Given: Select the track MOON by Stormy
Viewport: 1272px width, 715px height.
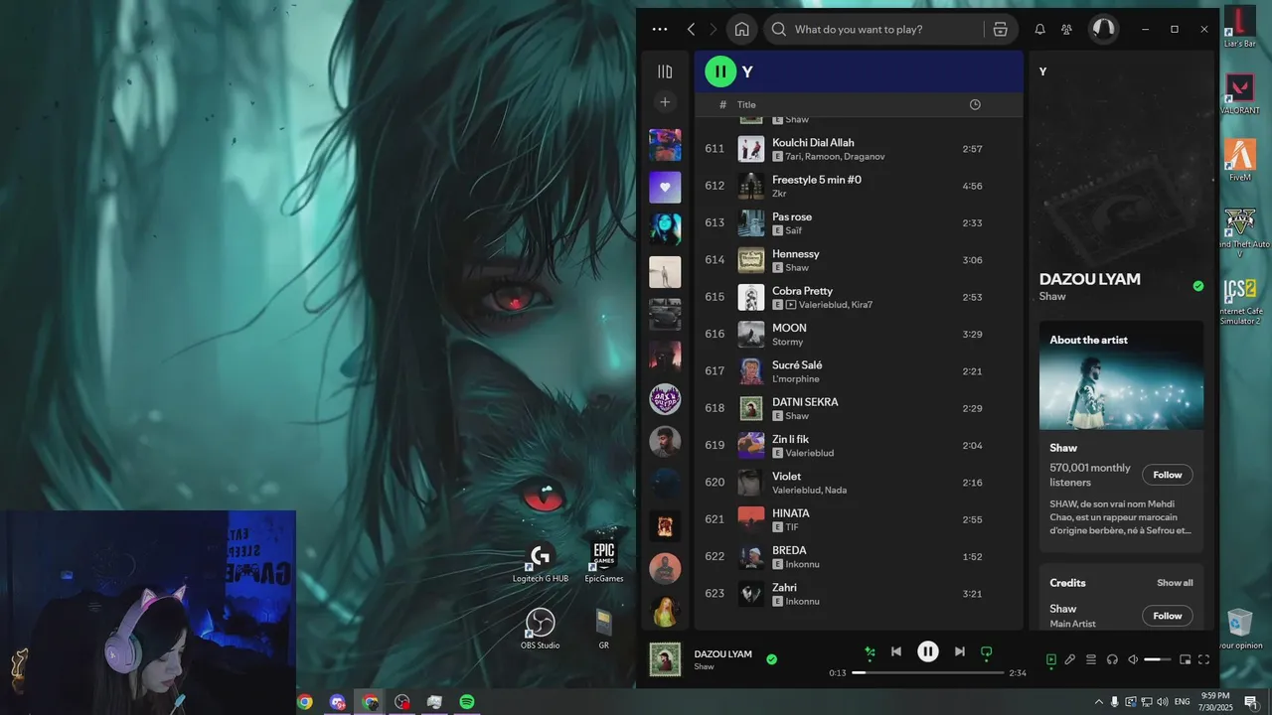Looking at the screenshot, I should click(x=859, y=335).
